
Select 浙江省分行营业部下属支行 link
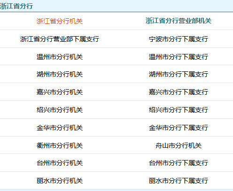click(60, 39)
